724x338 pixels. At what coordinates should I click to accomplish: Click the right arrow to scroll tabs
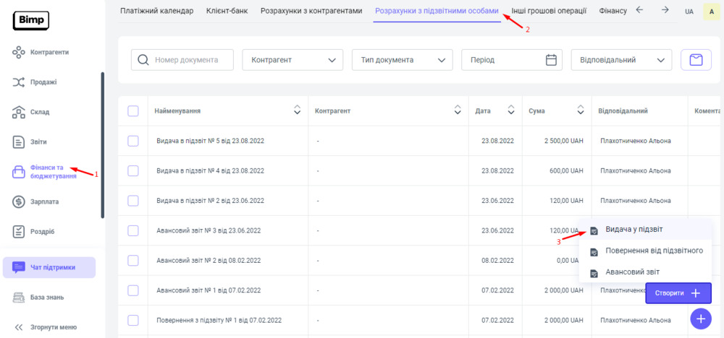(665, 11)
